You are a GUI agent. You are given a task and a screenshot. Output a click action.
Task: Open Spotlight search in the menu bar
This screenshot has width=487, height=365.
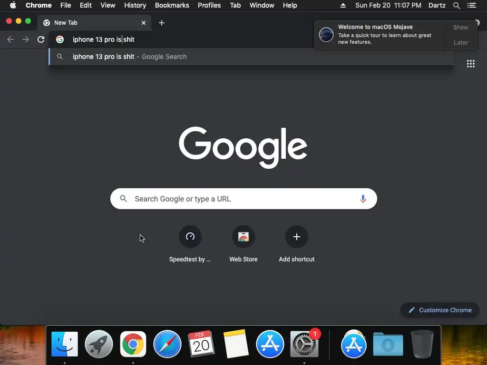(456, 5)
